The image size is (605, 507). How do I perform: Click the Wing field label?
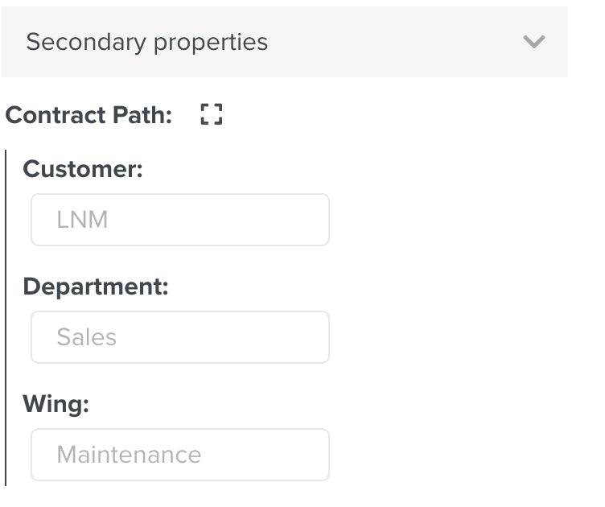(x=56, y=404)
